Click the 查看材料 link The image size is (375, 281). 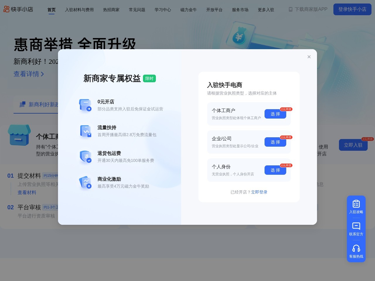click(x=27, y=192)
